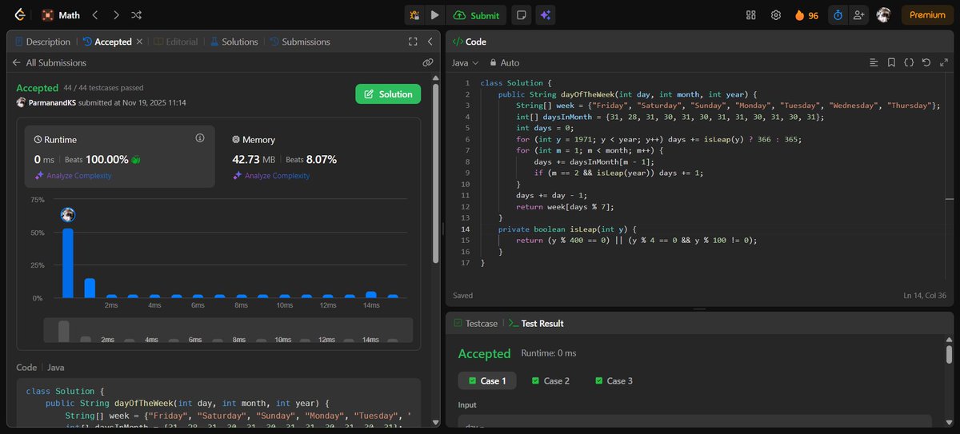Open the Editorial tab
960x434 pixels.
[x=176, y=42]
